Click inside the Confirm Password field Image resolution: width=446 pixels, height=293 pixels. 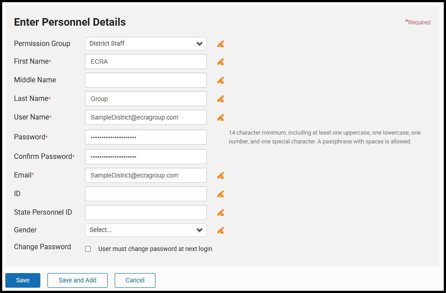pyautogui.click(x=146, y=157)
